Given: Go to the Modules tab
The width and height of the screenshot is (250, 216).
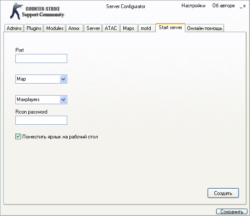Looking at the screenshot, I should coord(55,28).
